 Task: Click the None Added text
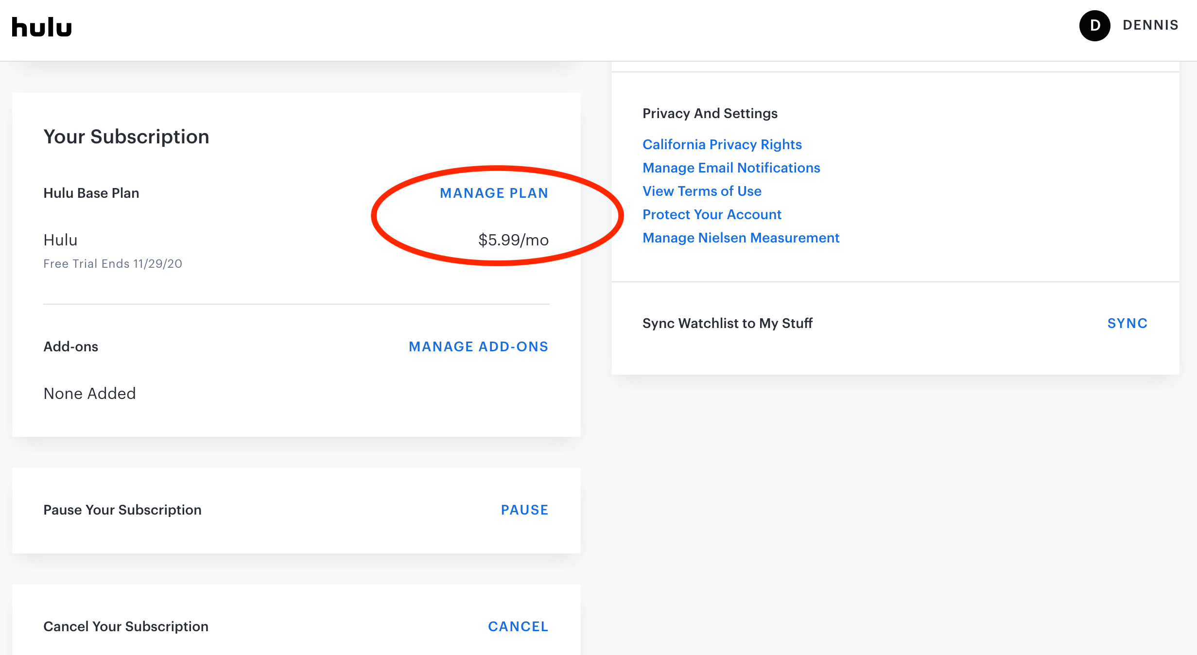[x=89, y=393]
